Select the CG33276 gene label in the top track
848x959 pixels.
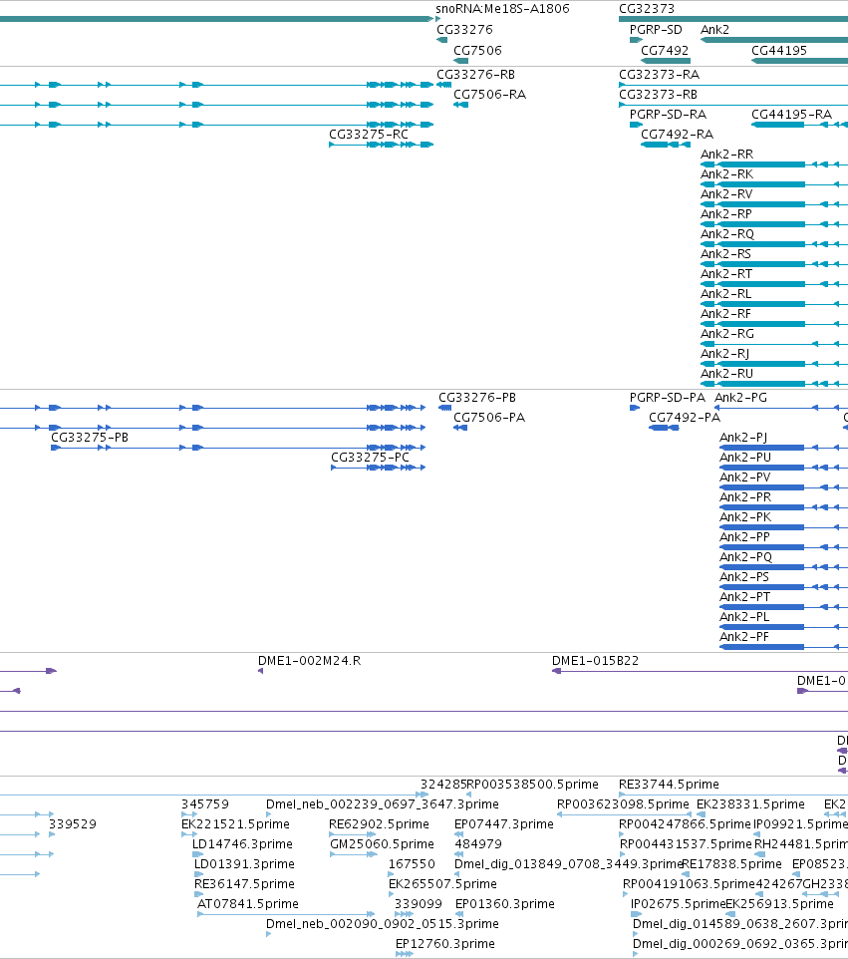pyautogui.click(x=464, y=29)
